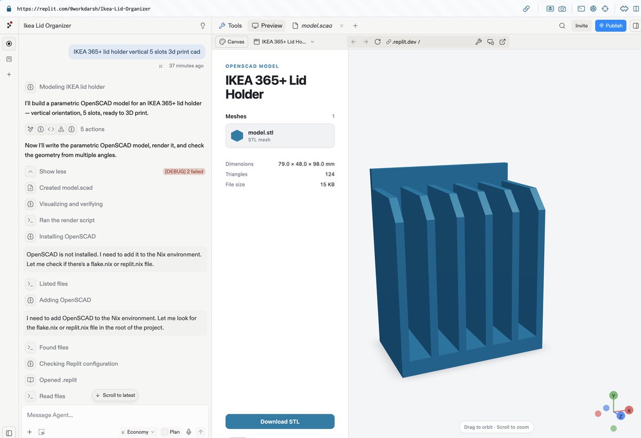Click Scroll to latest button
641x438 pixels.
115,395
